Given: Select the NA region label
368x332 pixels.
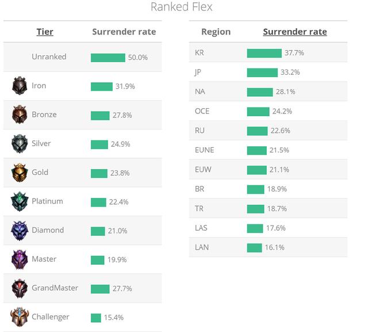Looking at the screenshot, I should click(x=200, y=92).
